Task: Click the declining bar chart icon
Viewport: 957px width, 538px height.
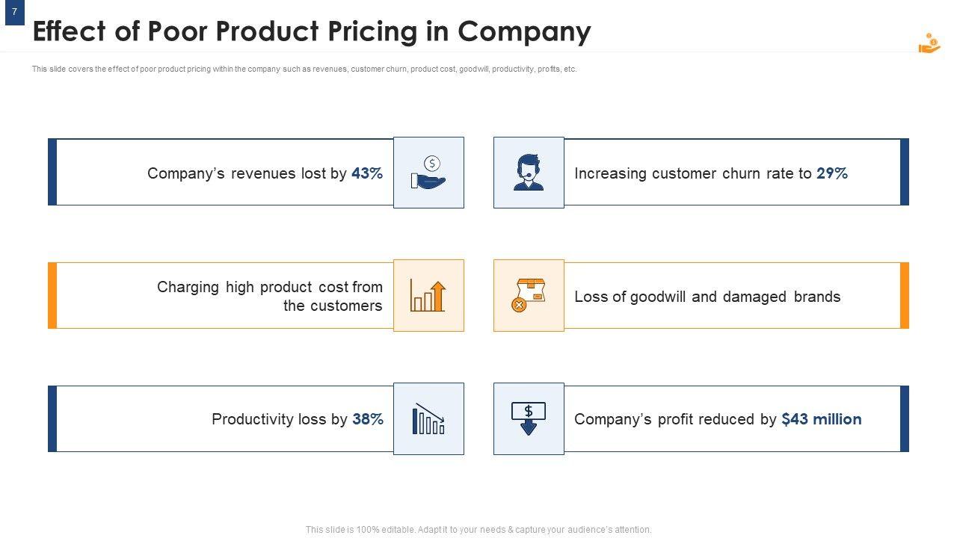Action: pyautogui.click(x=428, y=418)
